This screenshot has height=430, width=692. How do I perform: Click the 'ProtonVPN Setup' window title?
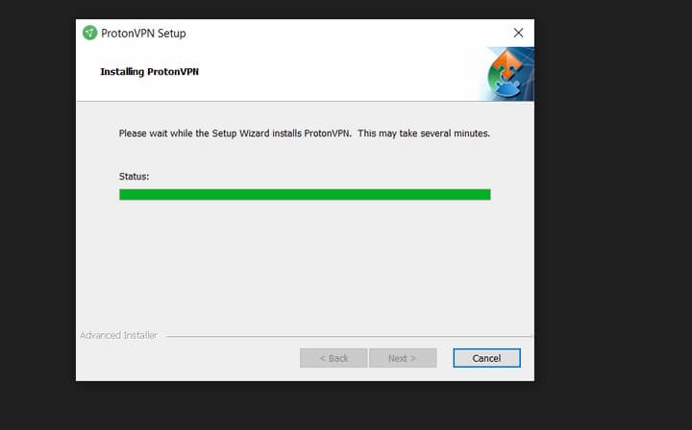click(143, 33)
